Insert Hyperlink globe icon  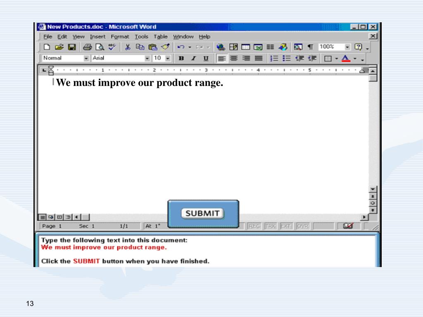[x=221, y=47]
